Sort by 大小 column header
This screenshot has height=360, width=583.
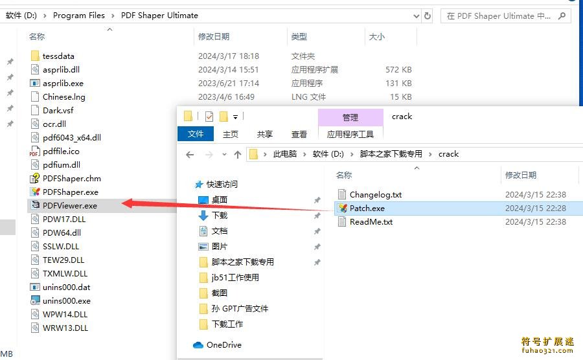[376, 37]
